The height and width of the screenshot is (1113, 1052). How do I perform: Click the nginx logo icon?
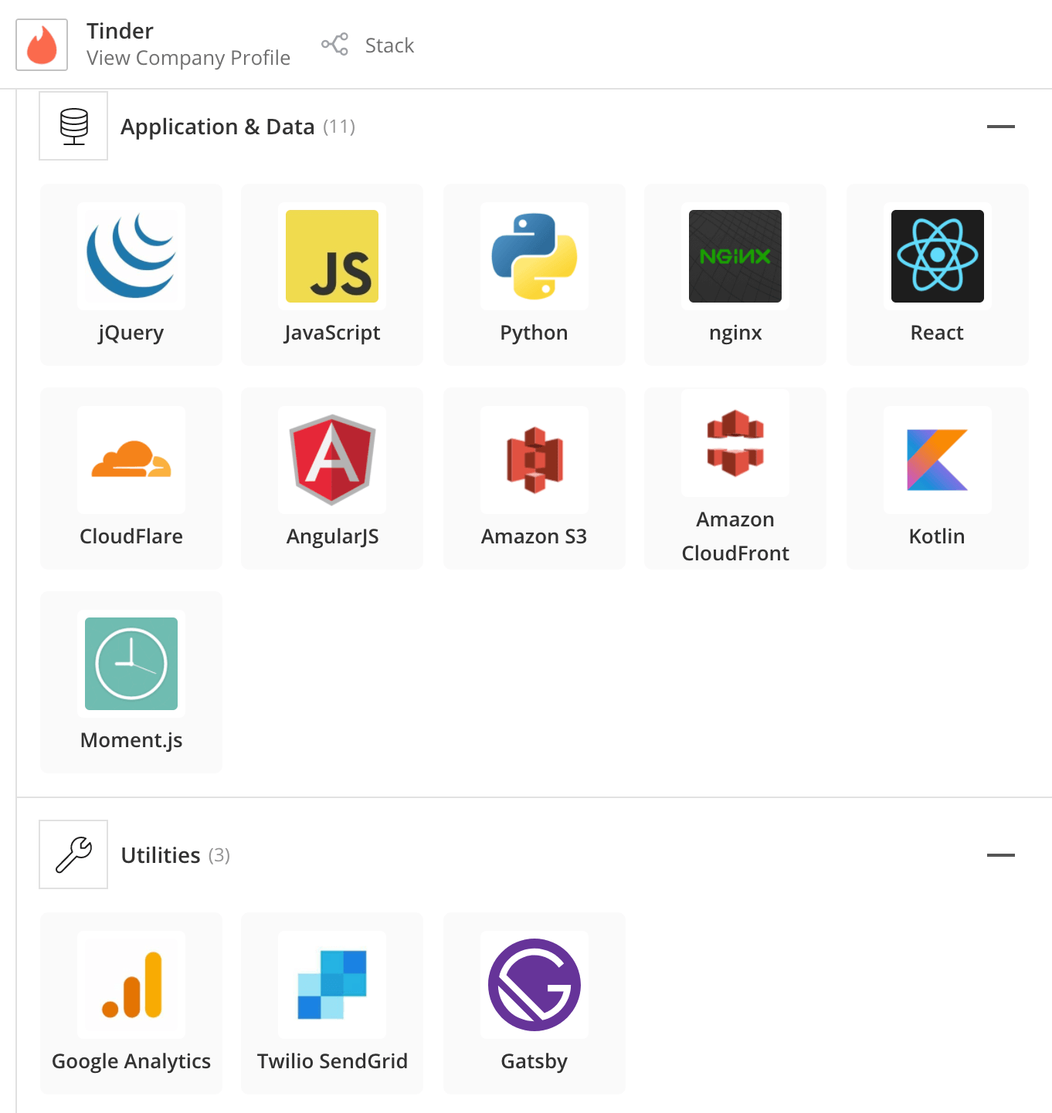click(735, 256)
